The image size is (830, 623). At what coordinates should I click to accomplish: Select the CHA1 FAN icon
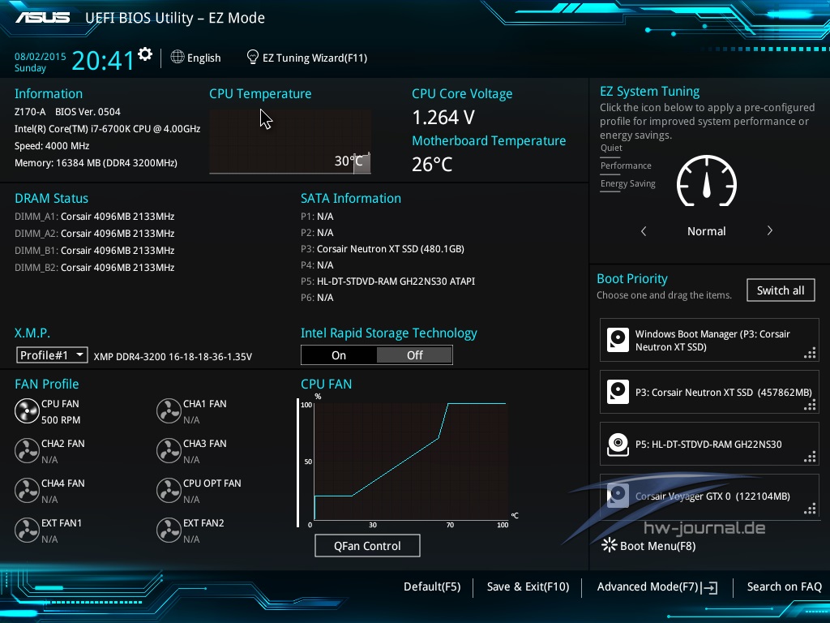pos(169,411)
